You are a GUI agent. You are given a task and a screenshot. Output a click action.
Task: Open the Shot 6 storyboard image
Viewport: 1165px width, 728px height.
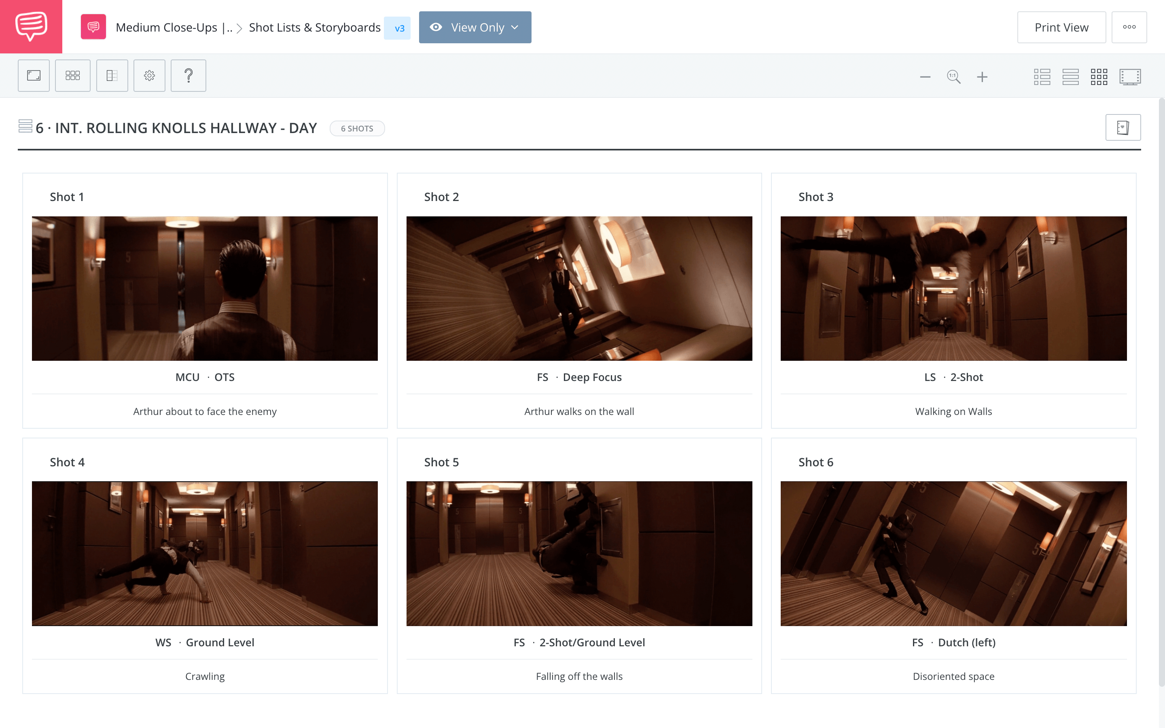[x=954, y=554]
